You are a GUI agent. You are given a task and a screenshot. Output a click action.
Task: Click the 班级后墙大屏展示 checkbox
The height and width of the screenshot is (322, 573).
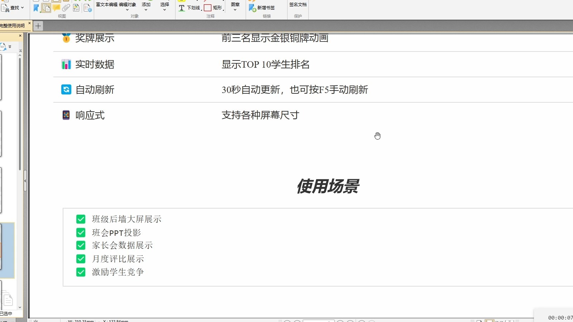(x=81, y=219)
